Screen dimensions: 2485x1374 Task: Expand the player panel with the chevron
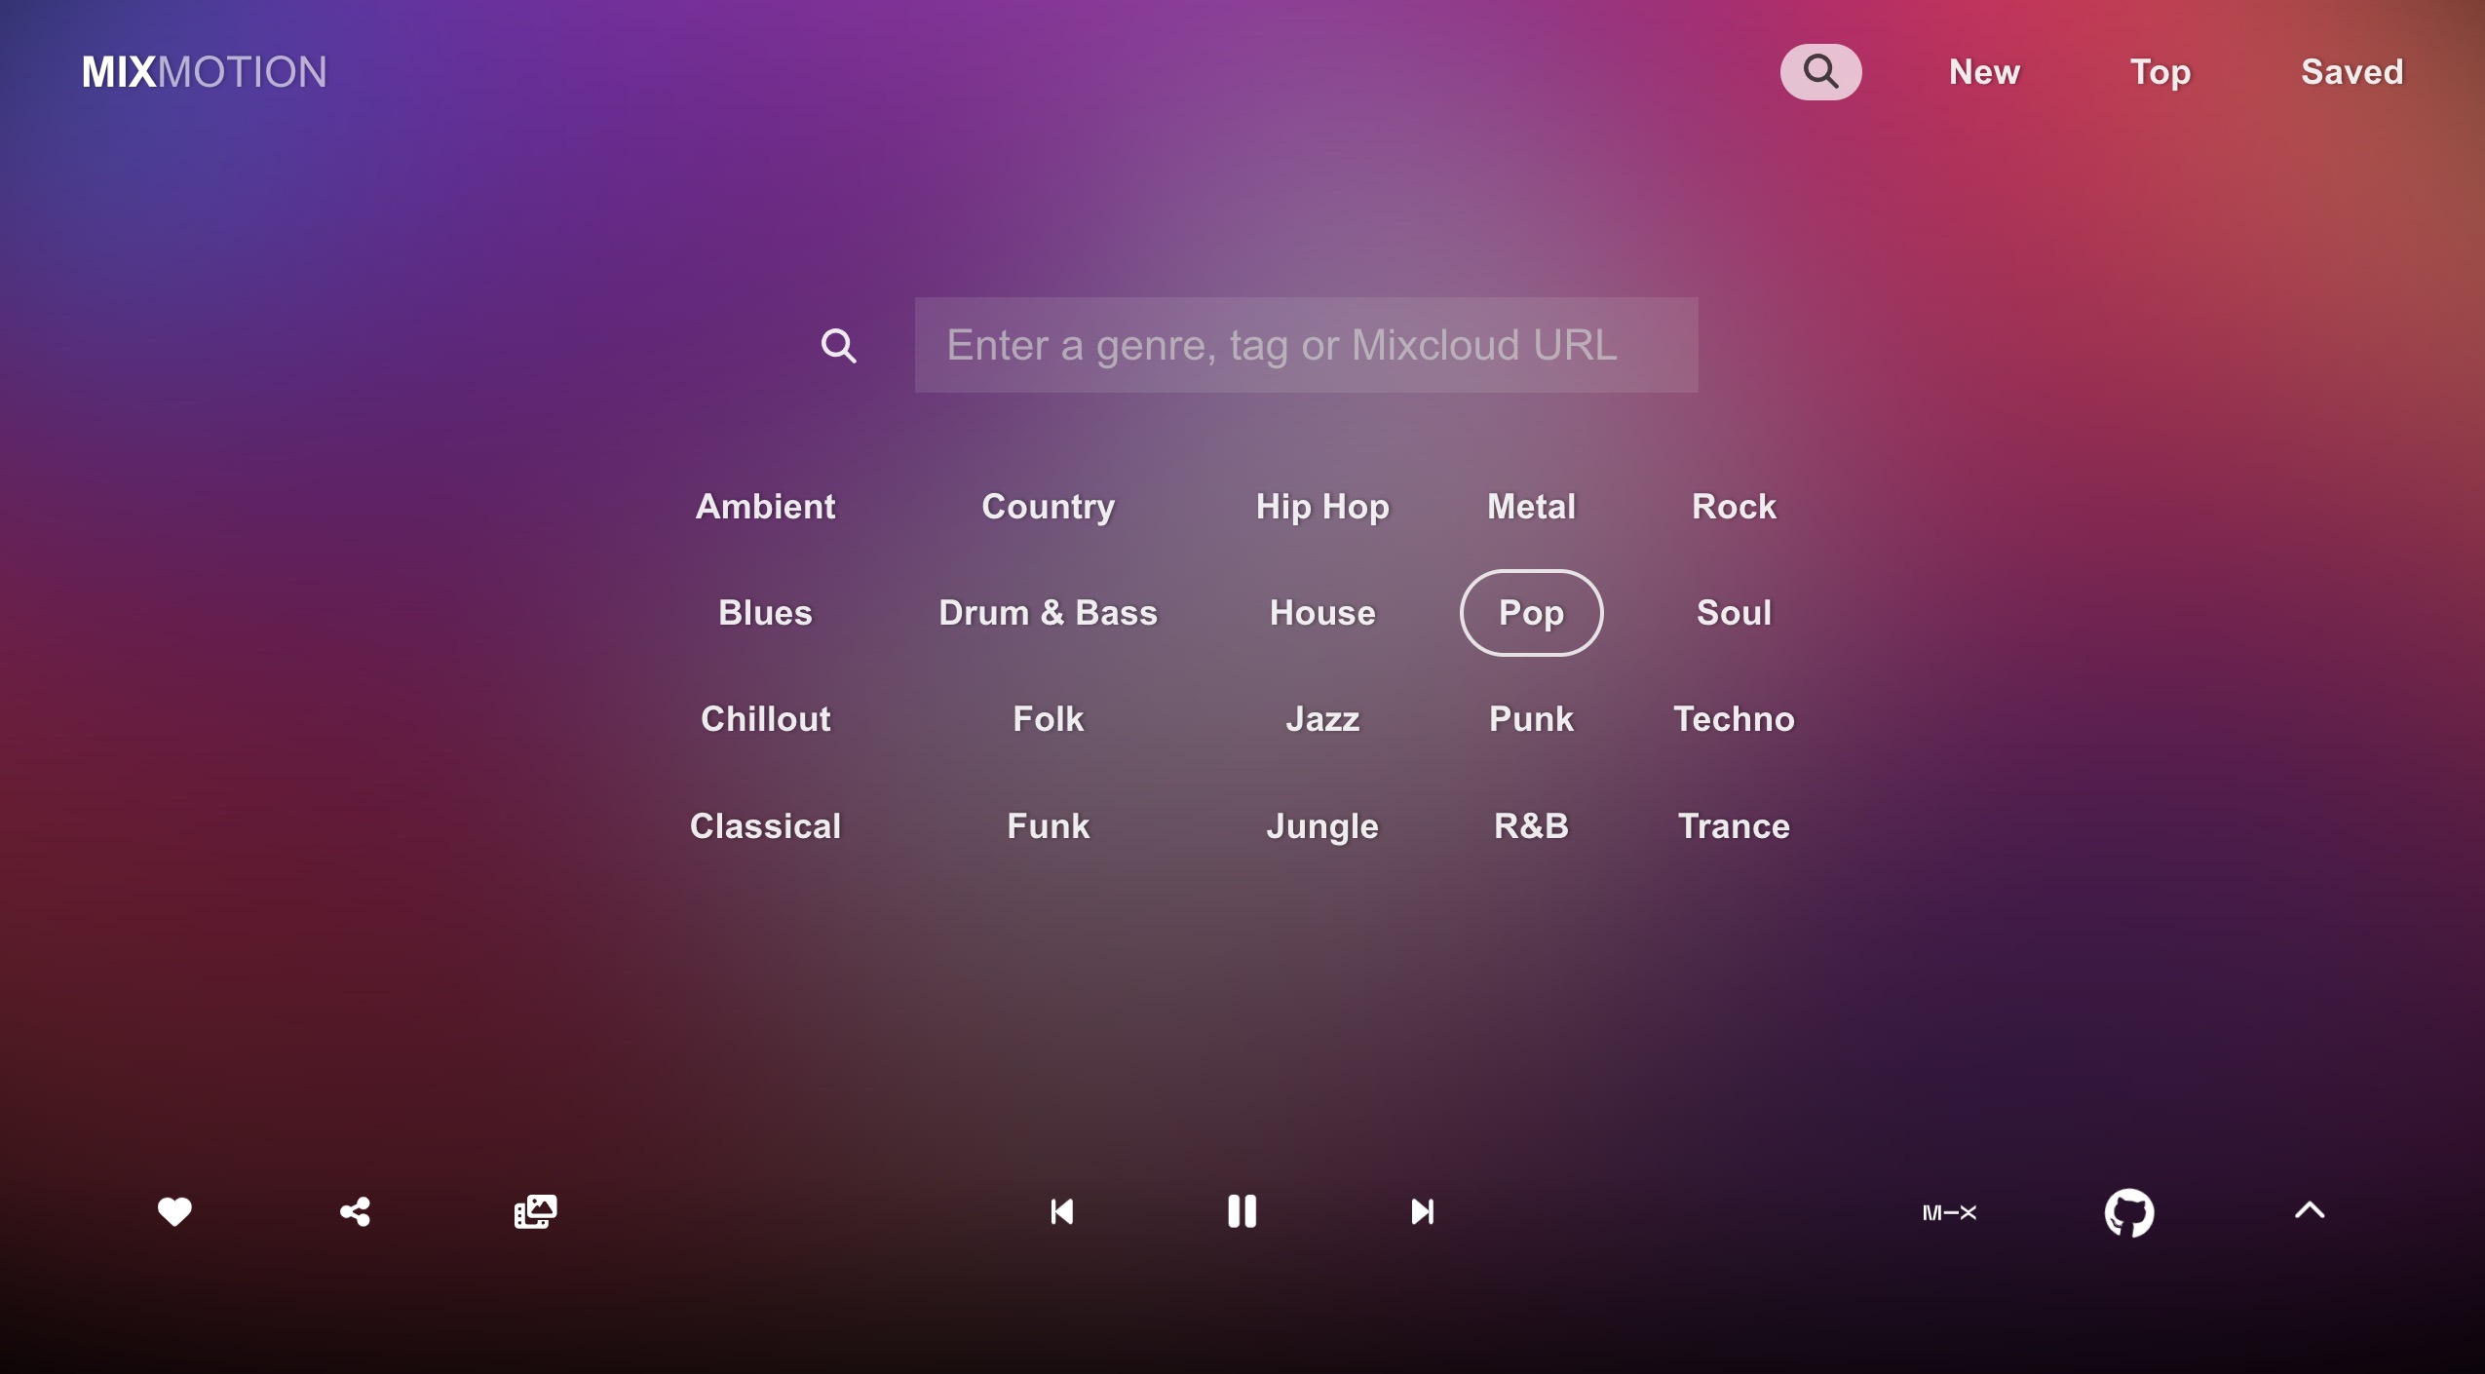tap(2308, 1211)
